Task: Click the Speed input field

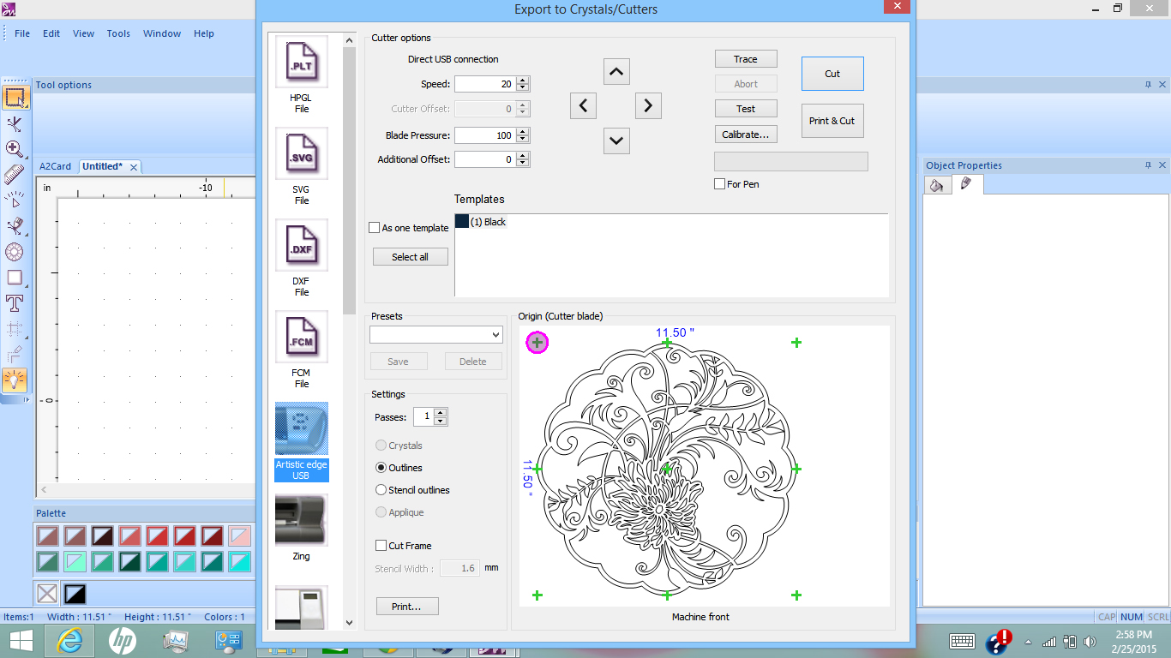Action: 485,84
